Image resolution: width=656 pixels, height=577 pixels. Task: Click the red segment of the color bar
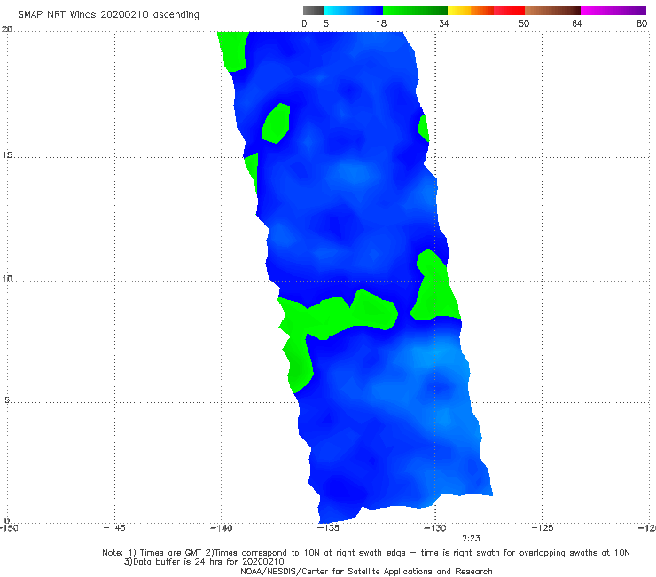509,11
